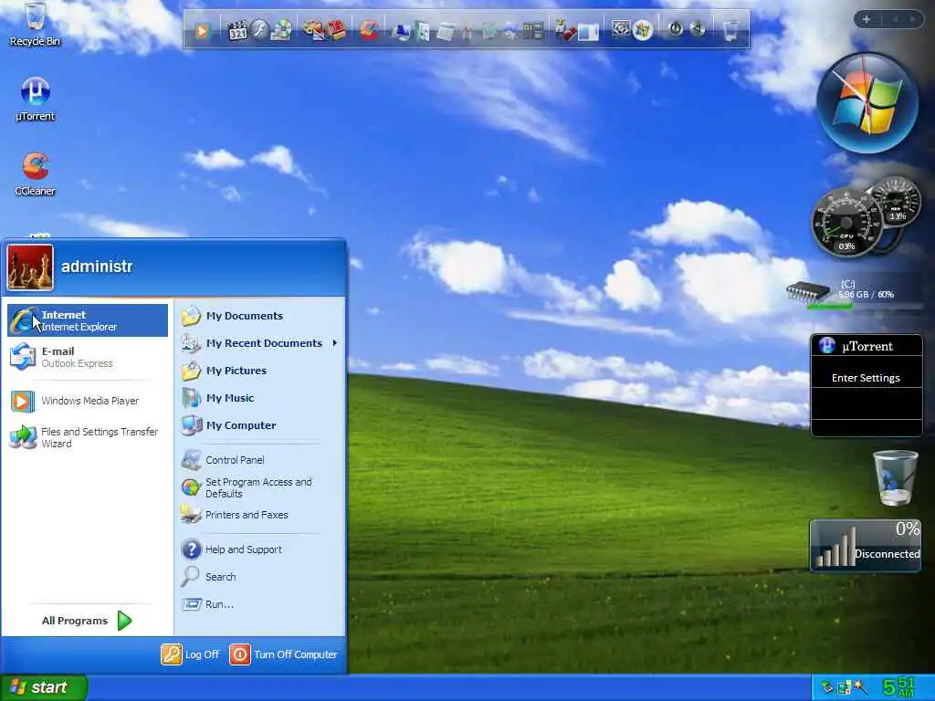Open the red book icon in dock

[337, 30]
